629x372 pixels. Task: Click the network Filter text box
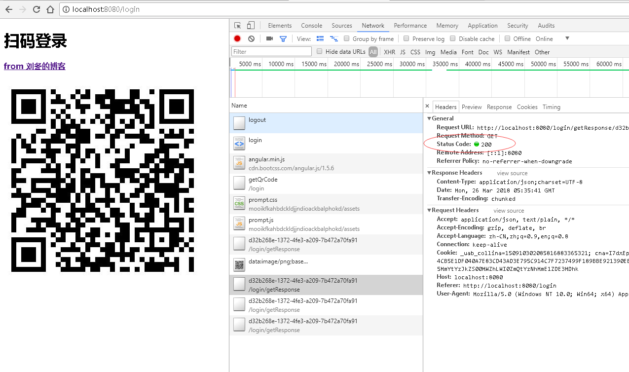click(x=271, y=51)
